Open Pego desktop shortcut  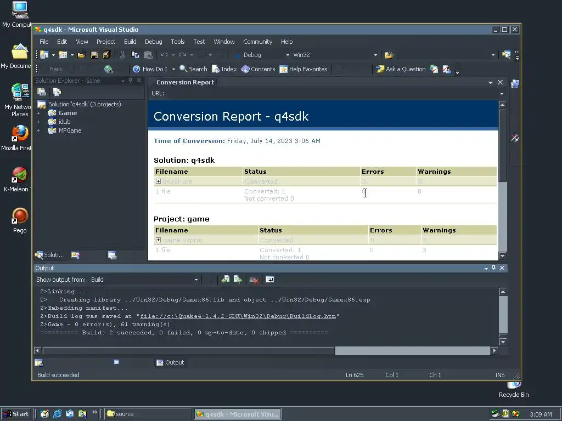click(x=20, y=220)
